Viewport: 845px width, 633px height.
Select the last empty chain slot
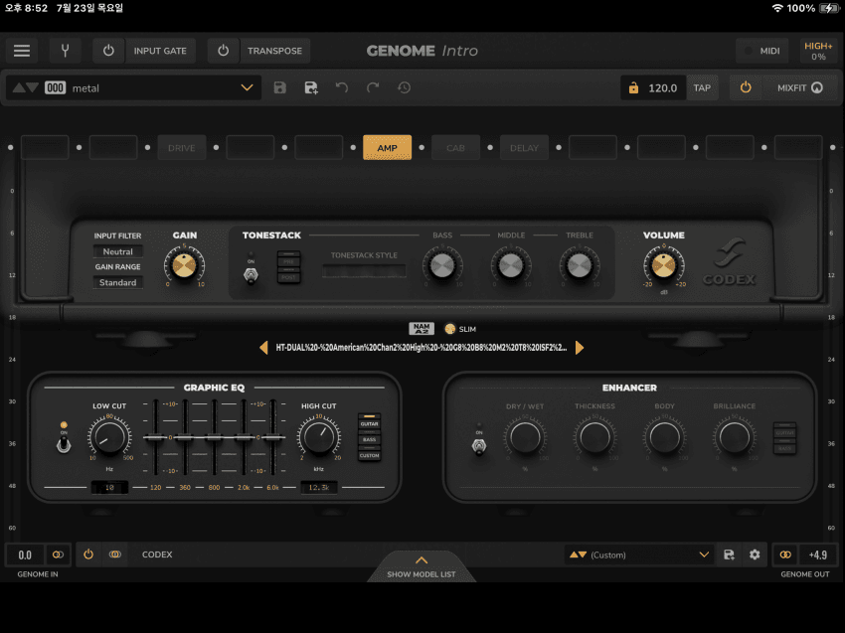(798, 148)
